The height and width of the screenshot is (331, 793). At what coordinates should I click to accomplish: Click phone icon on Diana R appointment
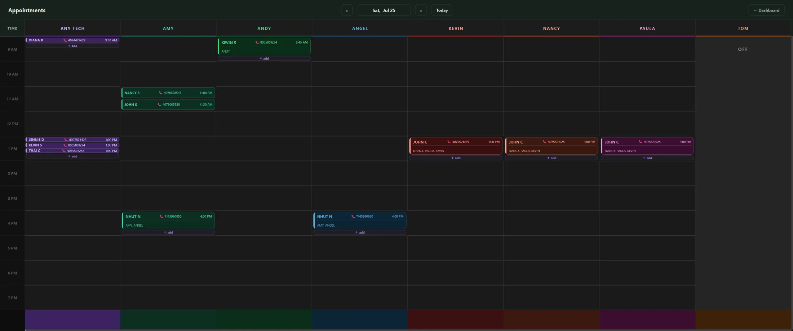[x=65, y=40]
